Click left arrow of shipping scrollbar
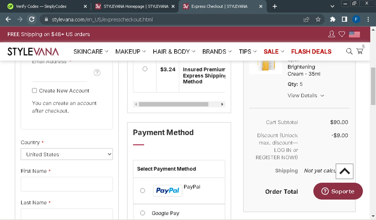The image size is (376, 220). [x=136, y=104]
